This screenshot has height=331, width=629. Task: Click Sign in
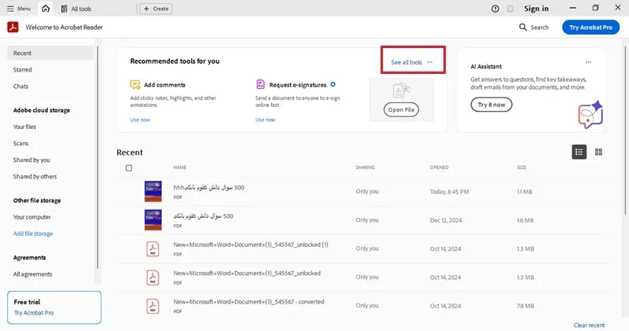(x=536, y=9)
